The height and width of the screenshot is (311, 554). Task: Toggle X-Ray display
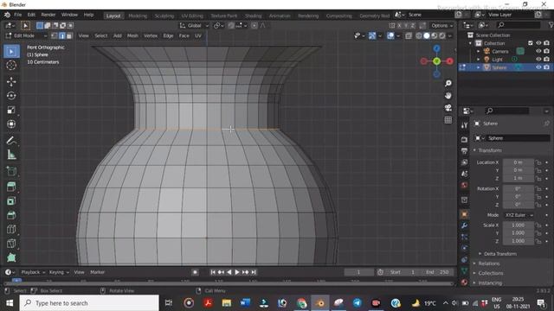coord(409,35)
